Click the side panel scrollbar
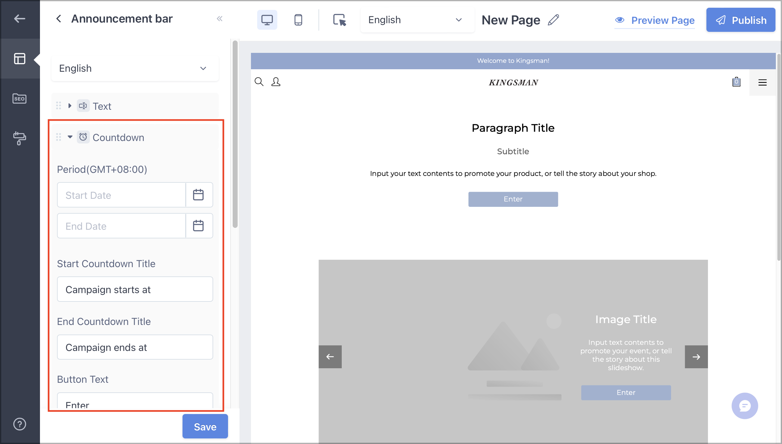This screenshot has height=444, width=782. [x=235, y=134]
